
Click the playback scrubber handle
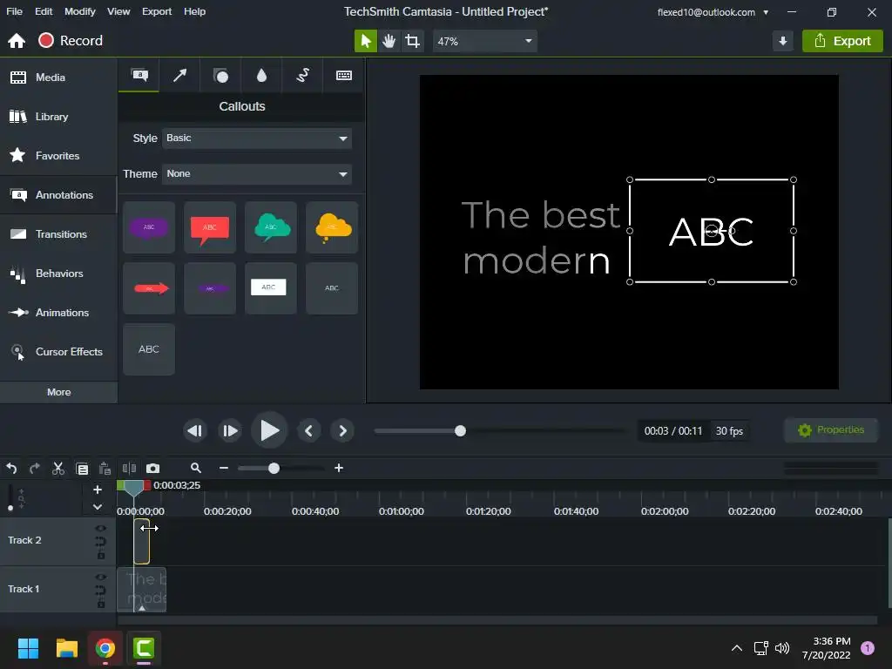click(460, 430)
